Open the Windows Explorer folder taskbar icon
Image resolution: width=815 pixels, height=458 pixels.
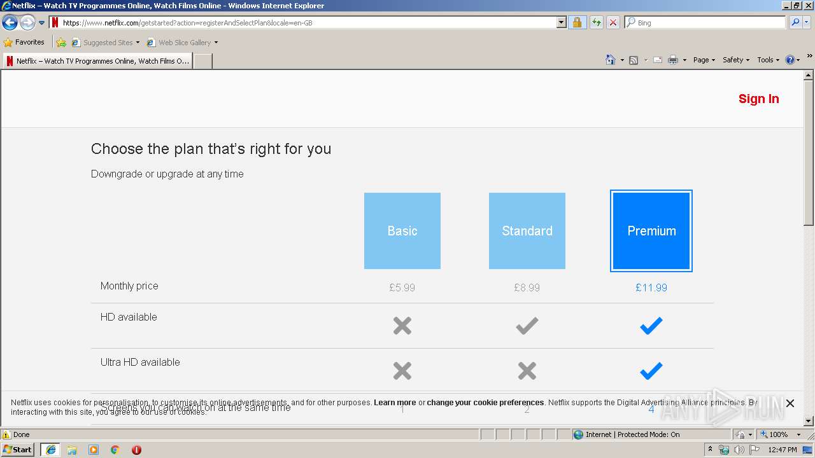(x=72, y=450)
